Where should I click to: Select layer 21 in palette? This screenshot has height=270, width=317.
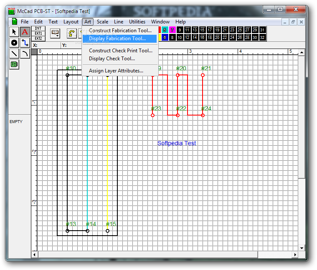pos(225,30)
